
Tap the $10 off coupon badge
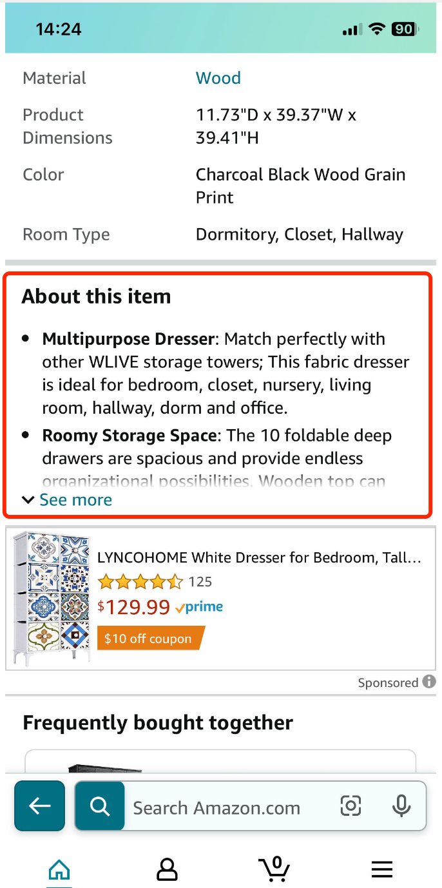coord(148,639)
